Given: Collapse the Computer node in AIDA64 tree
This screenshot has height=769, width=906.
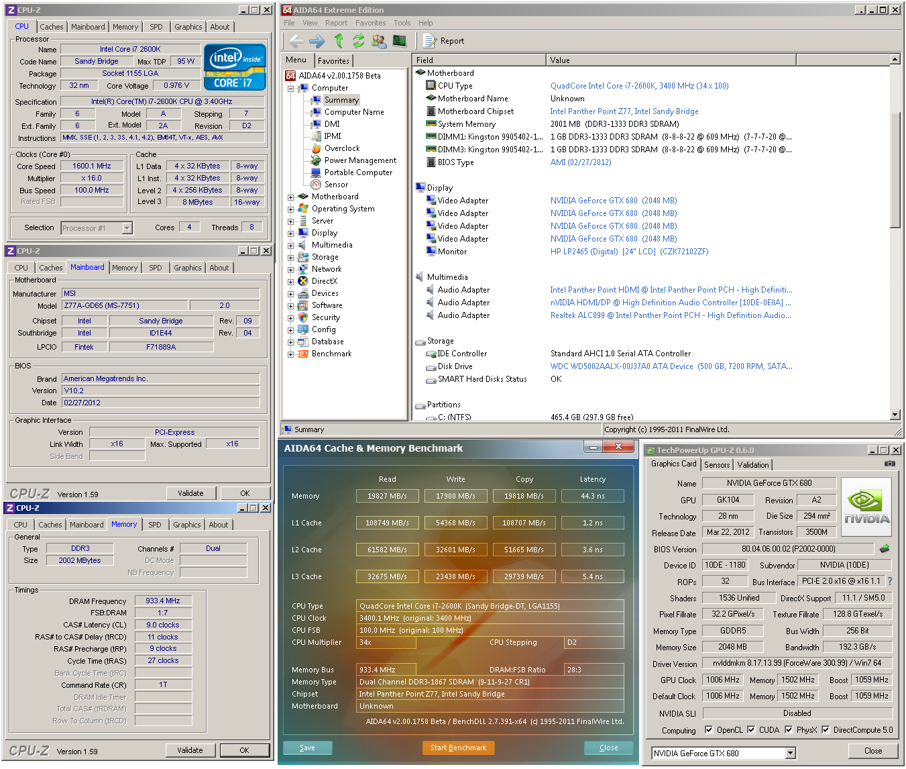Looking at the screenshot, I should pyautogui.click(x=291, y=88).
